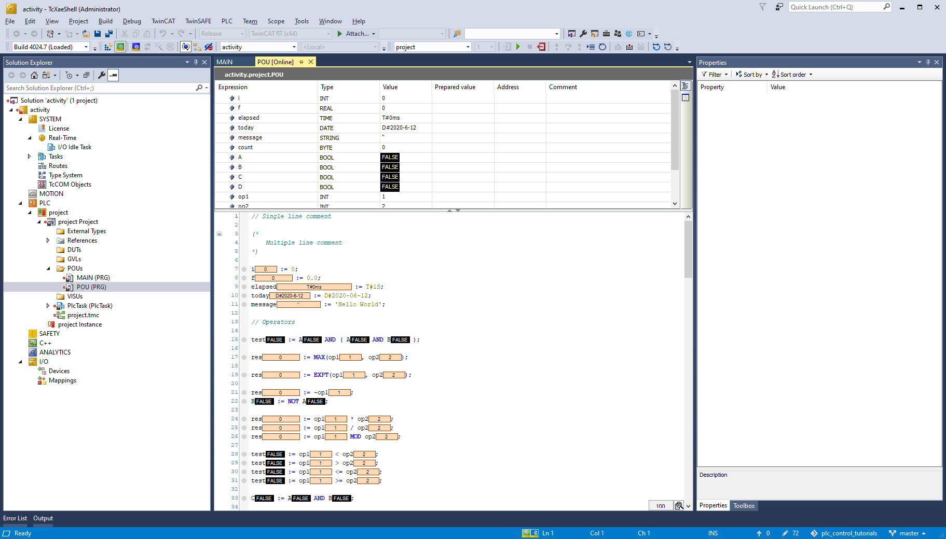The height and width of the screenshot is (539, 946).
Task: Open the Build 4024.7 version dropdown
Action: pyautogui.click(x=86, y=47)
